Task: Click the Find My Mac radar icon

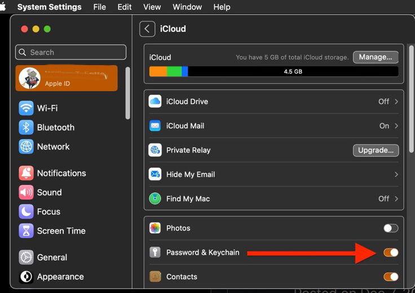Action: pyautogui.click(x=155, y=199)
